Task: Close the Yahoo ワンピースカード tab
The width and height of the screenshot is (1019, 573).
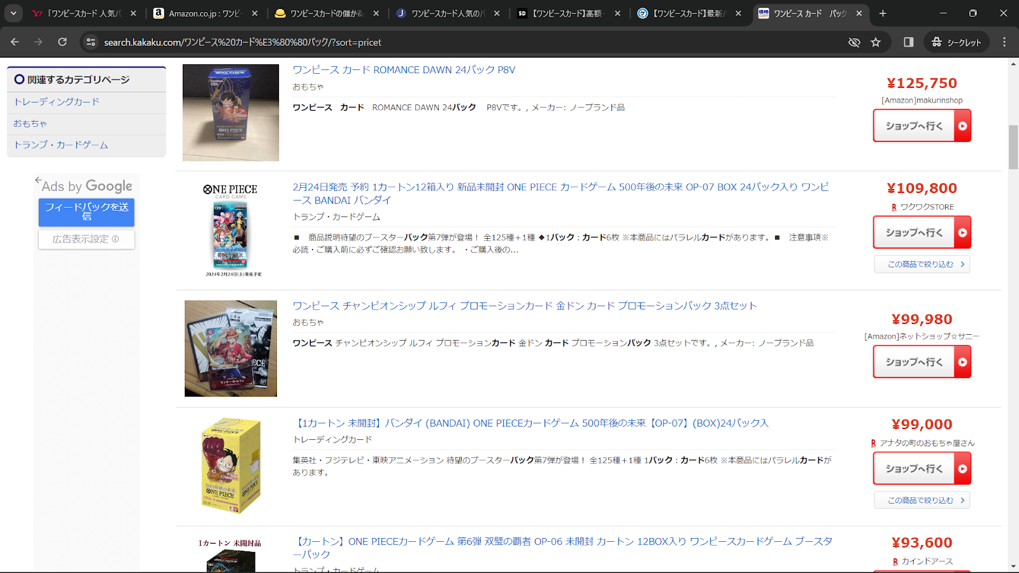Action: pos(133,13)
